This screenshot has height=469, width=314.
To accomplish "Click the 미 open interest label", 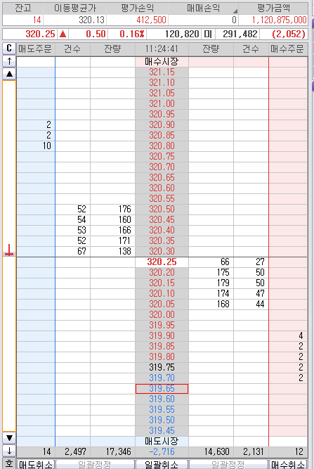I will click(208, 34).
